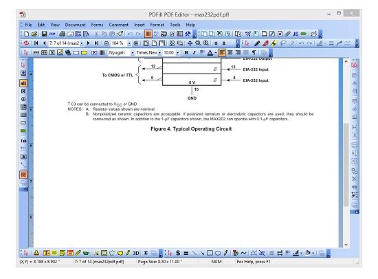378x279 pixels.
Task: Select the arrow drawing tool
Action: pos(202,253)
